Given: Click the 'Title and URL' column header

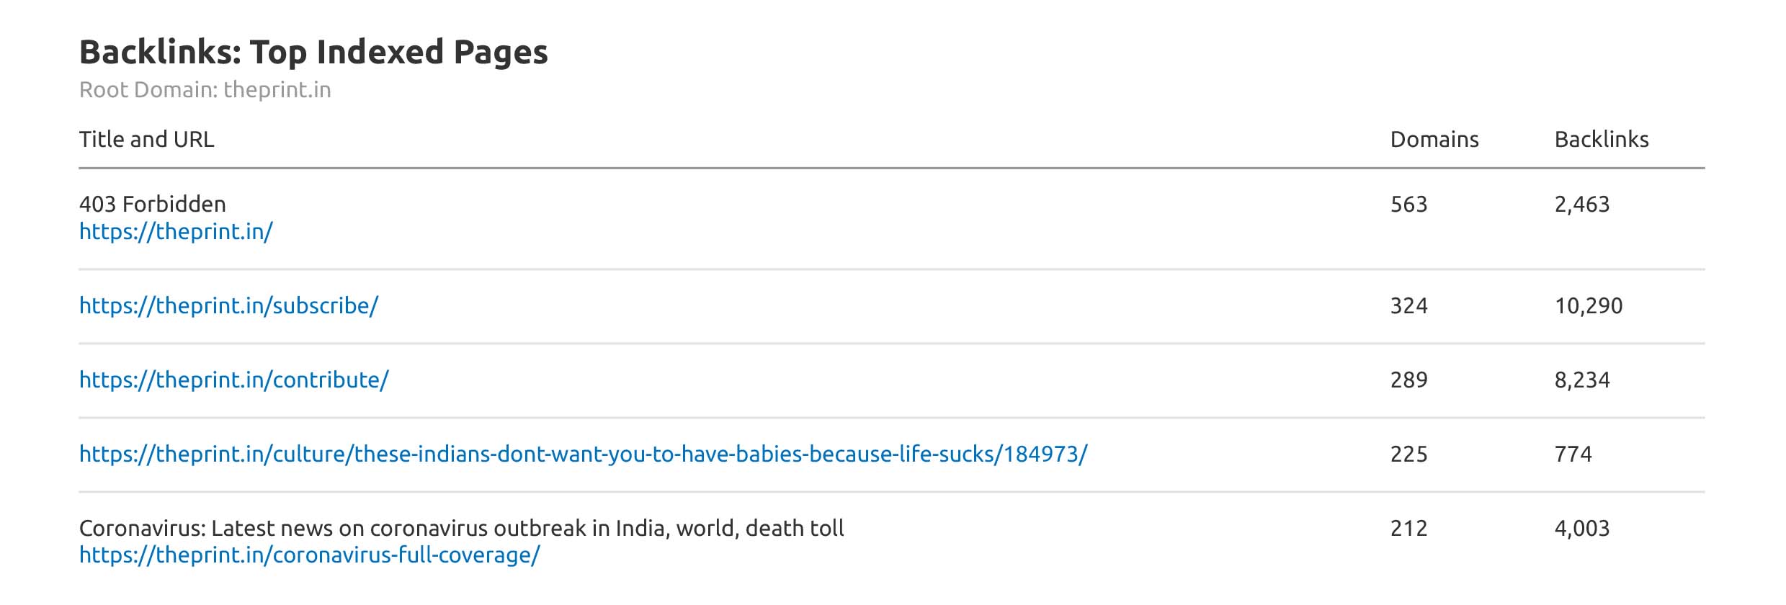Looking at the screenshot, I should click(146, 140).
